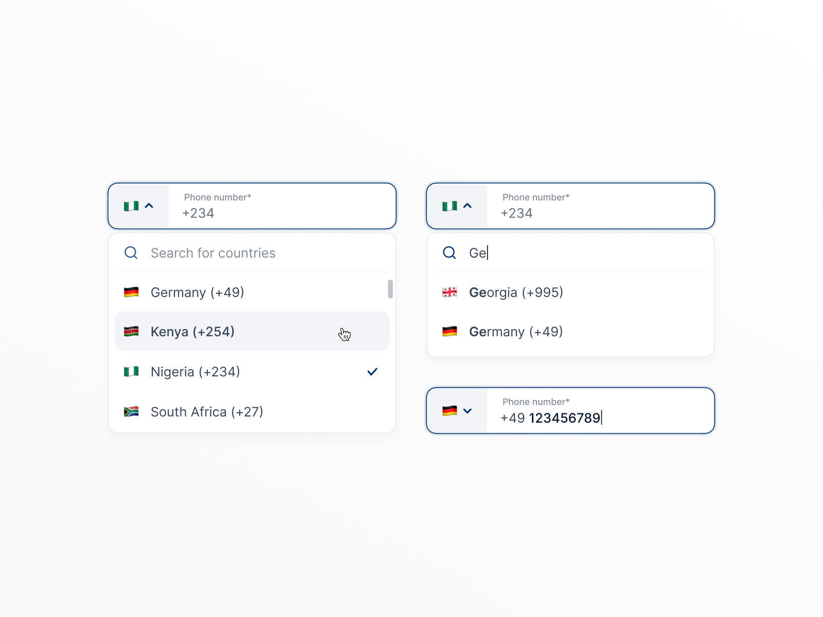
Task: Click the Georgia flag in the search results
Action: (450, 292)
